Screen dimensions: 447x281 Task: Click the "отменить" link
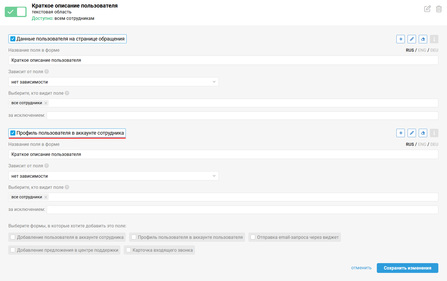361,268
